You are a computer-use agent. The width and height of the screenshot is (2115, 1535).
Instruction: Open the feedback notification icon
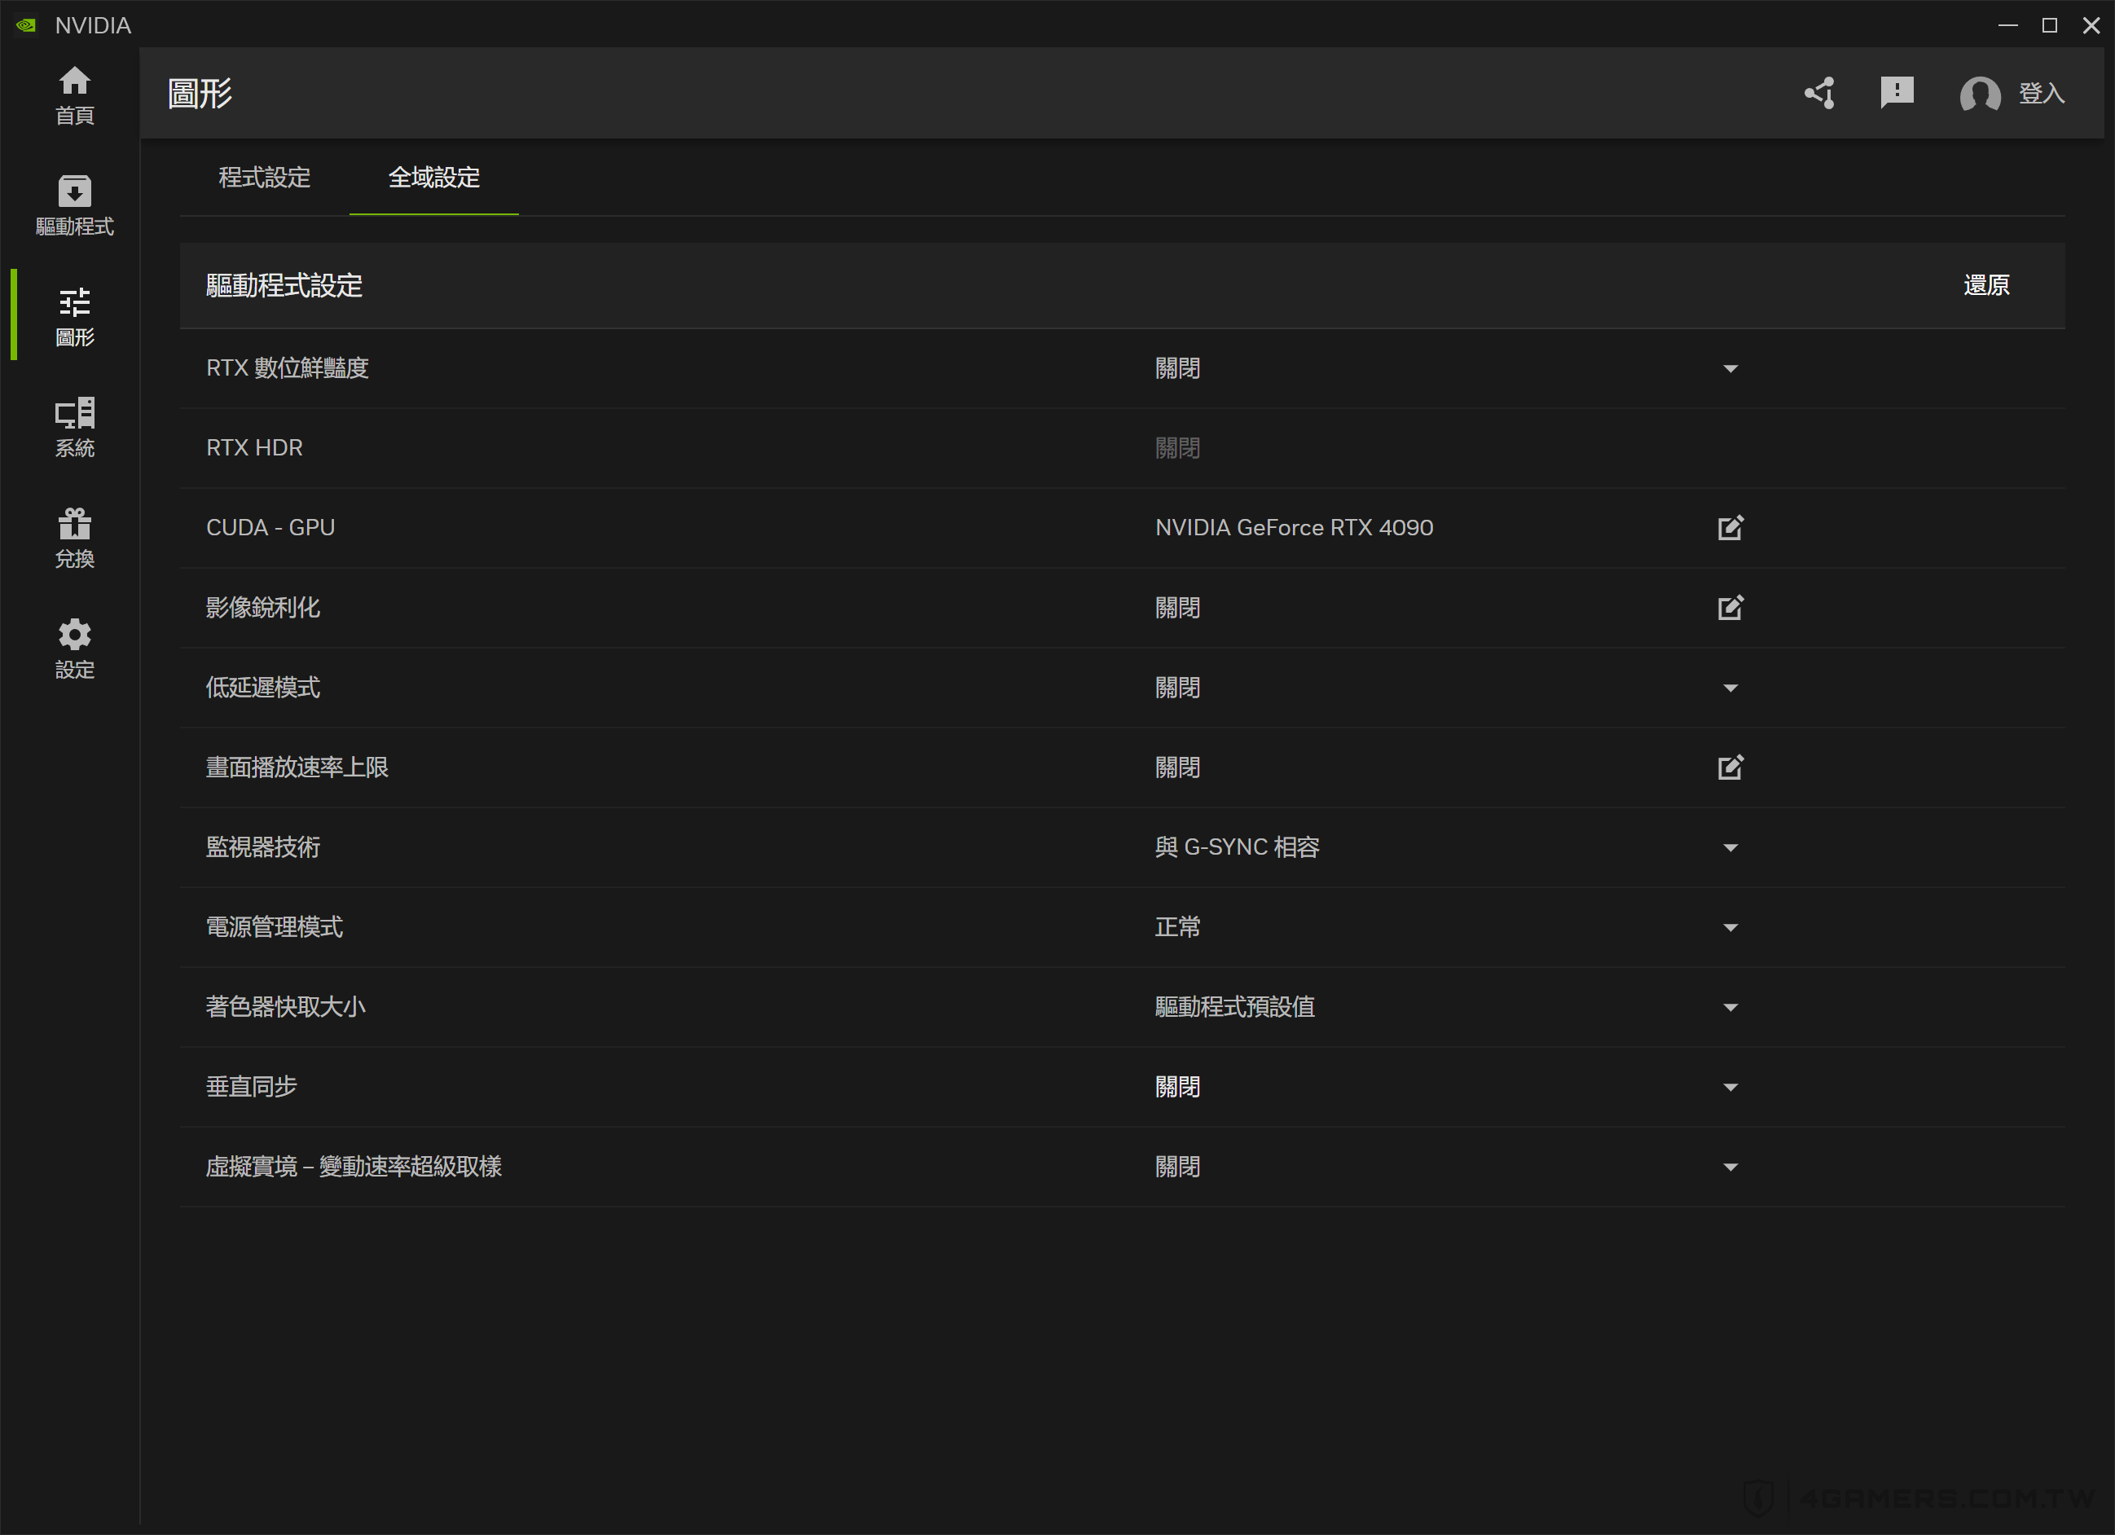[1897, 93]
